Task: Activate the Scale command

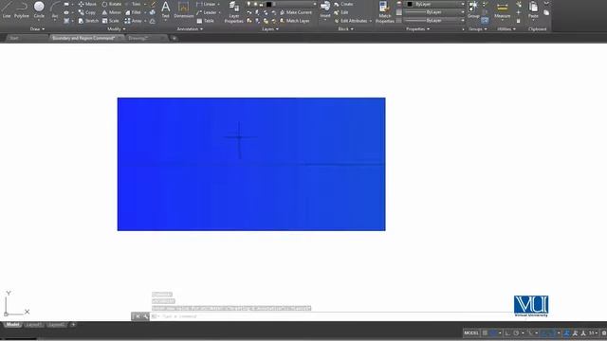Action: pyautogui.click(x=110, y=21)
